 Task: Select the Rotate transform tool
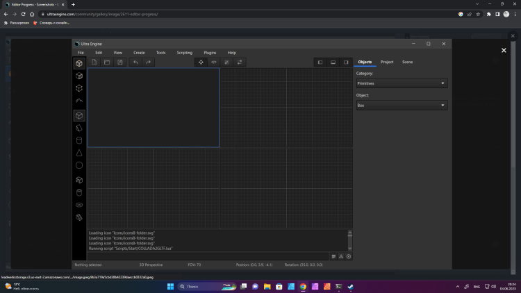point(214,62)
